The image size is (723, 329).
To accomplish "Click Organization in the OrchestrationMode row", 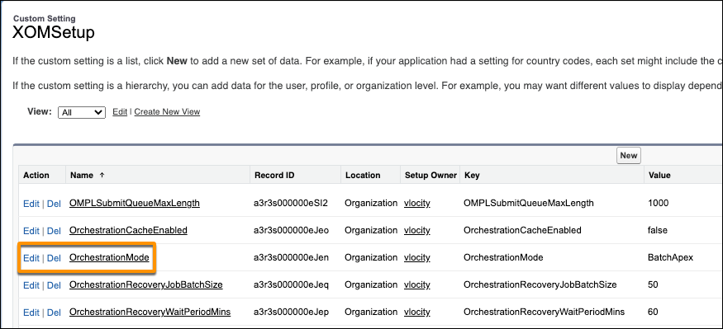I will (x=371, y=258).
